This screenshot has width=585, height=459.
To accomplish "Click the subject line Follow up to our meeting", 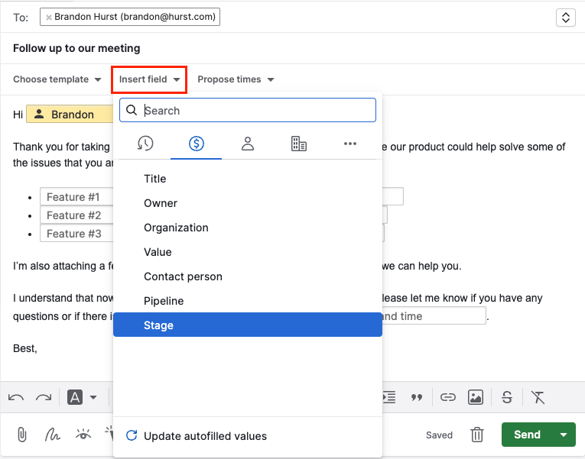I will (76, 48).
